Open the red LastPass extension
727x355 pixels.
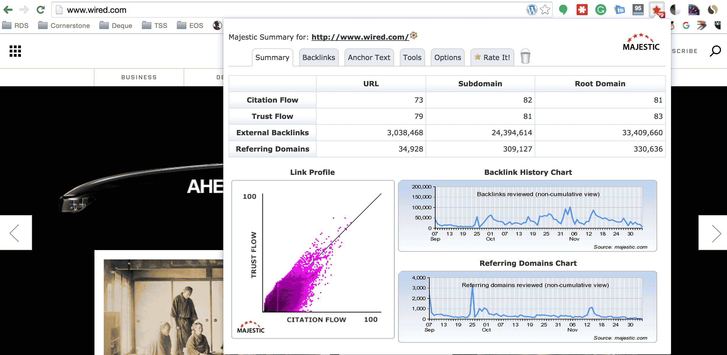(x=582, y=10)
